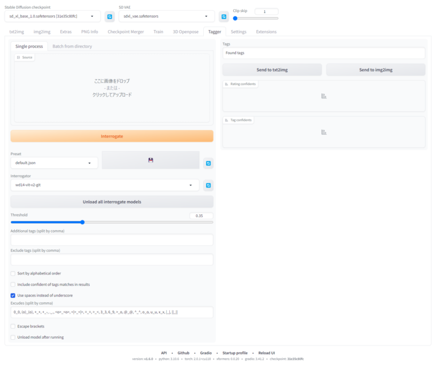This screenshot has height=366, width=436.
Task: Uncheck Use spaces instead of underscore
Action: (13, 296)
